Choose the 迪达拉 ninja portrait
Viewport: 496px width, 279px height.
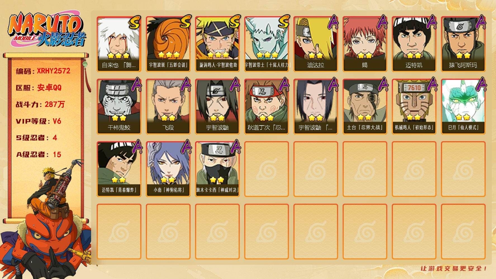pyautogui.click(x=316, y=44)
